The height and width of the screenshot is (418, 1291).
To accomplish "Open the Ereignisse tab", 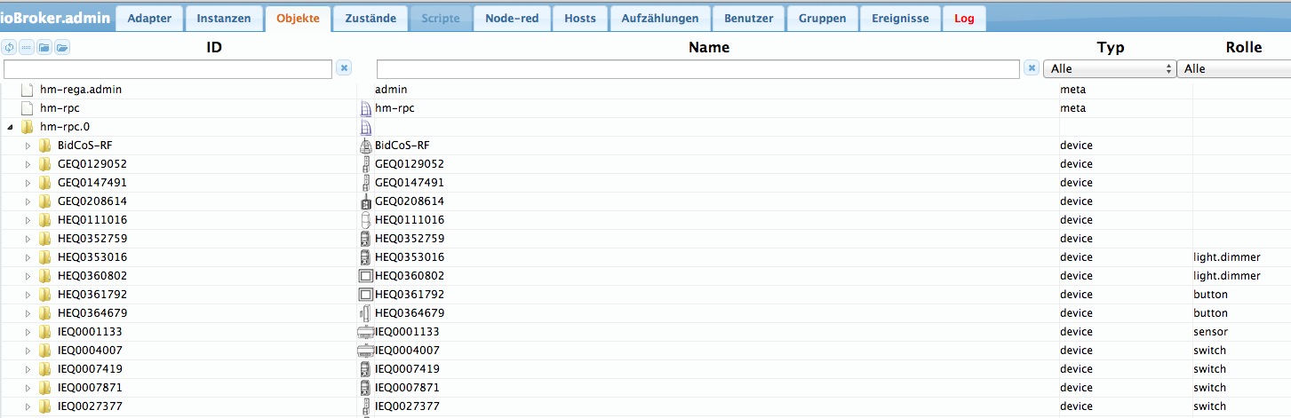I will [x=900, y=19].
